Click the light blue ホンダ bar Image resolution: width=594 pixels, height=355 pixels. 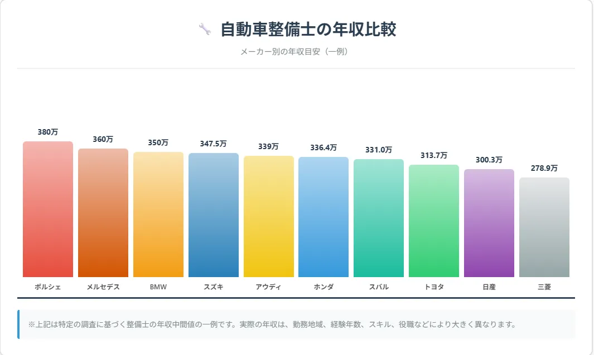click(323, 217)
